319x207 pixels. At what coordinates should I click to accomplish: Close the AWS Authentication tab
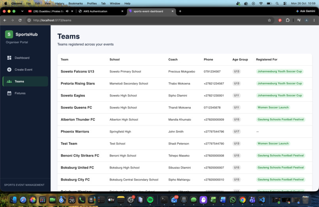click(122, 11)
